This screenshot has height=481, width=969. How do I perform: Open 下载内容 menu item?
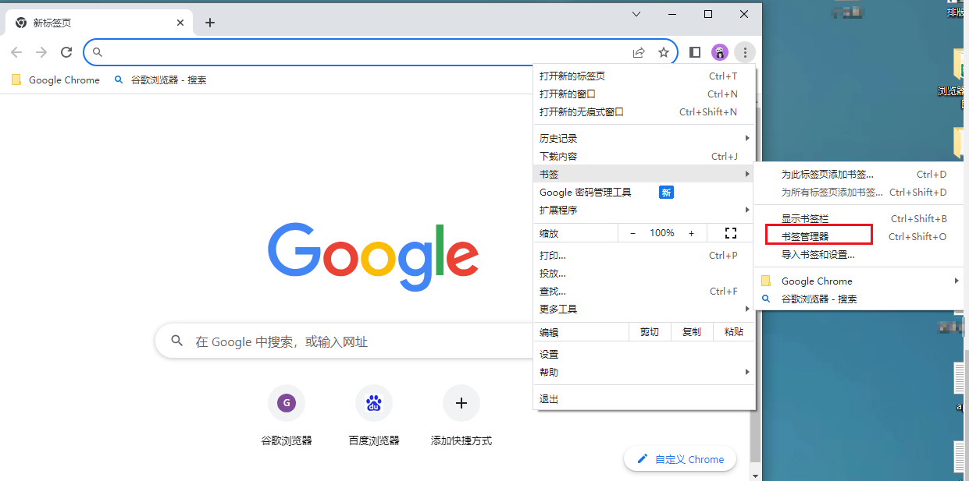click(644, 156)
